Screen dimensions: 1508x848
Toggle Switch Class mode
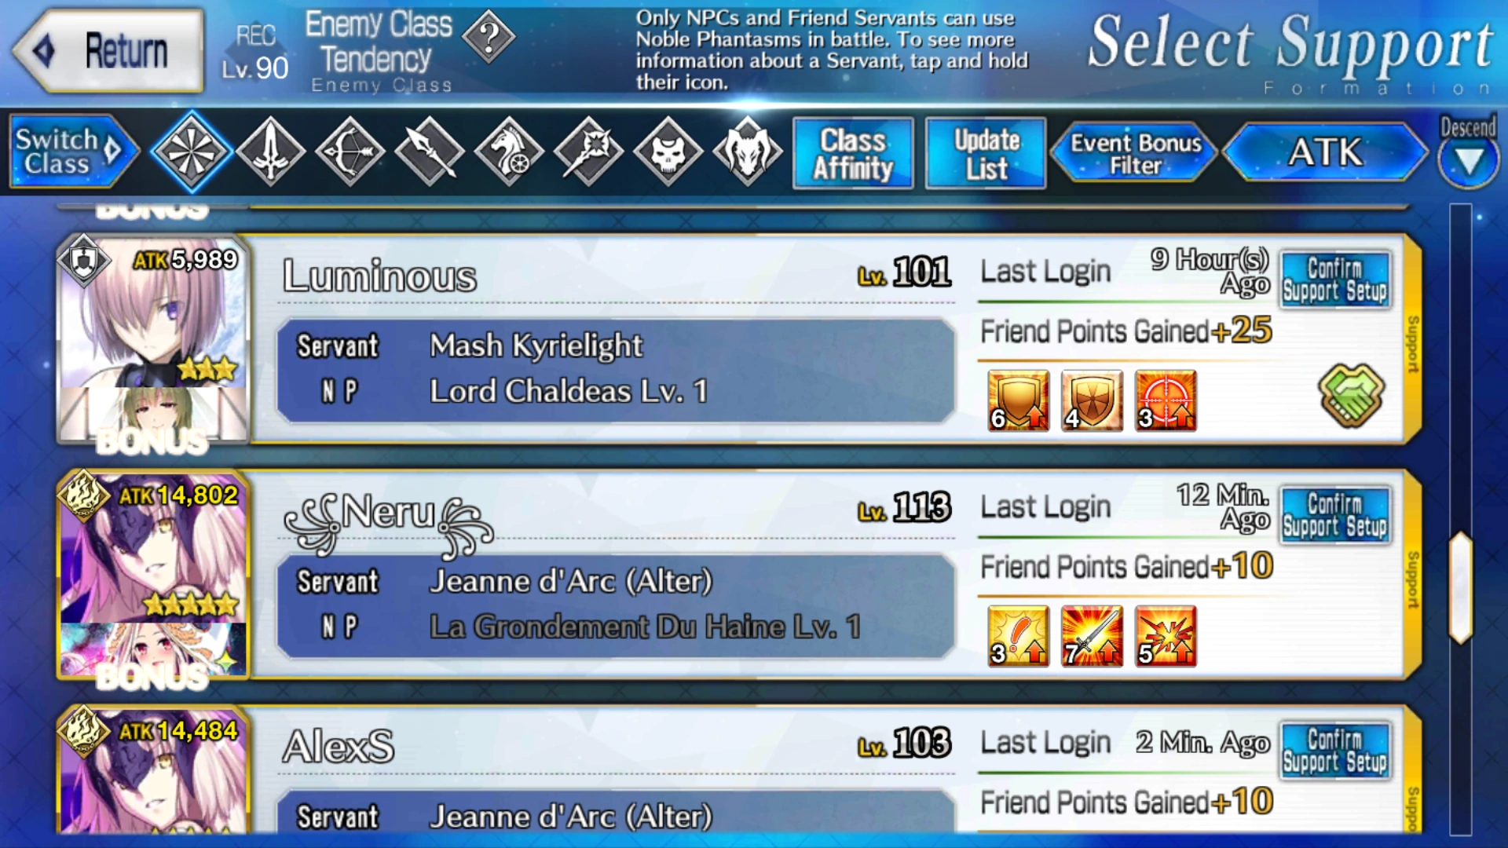pyautogui.click(x=72, y=152)
